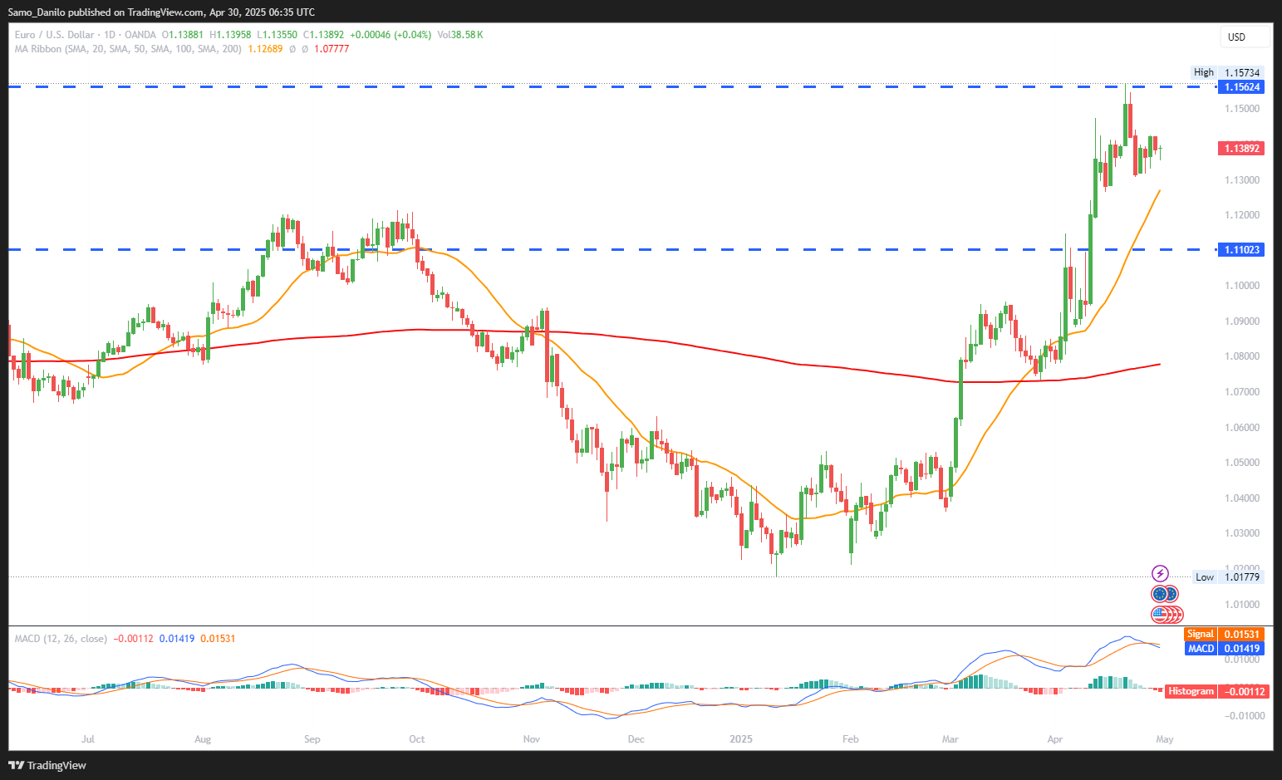Screen dimensions: 1282x780
Task: Click the Low 1.01779 price label
Action: coord(1228,576)
